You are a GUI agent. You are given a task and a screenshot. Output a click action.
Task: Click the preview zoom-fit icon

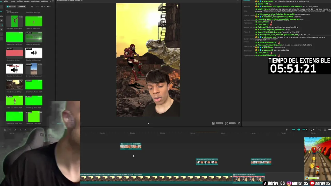click(226, 123)
